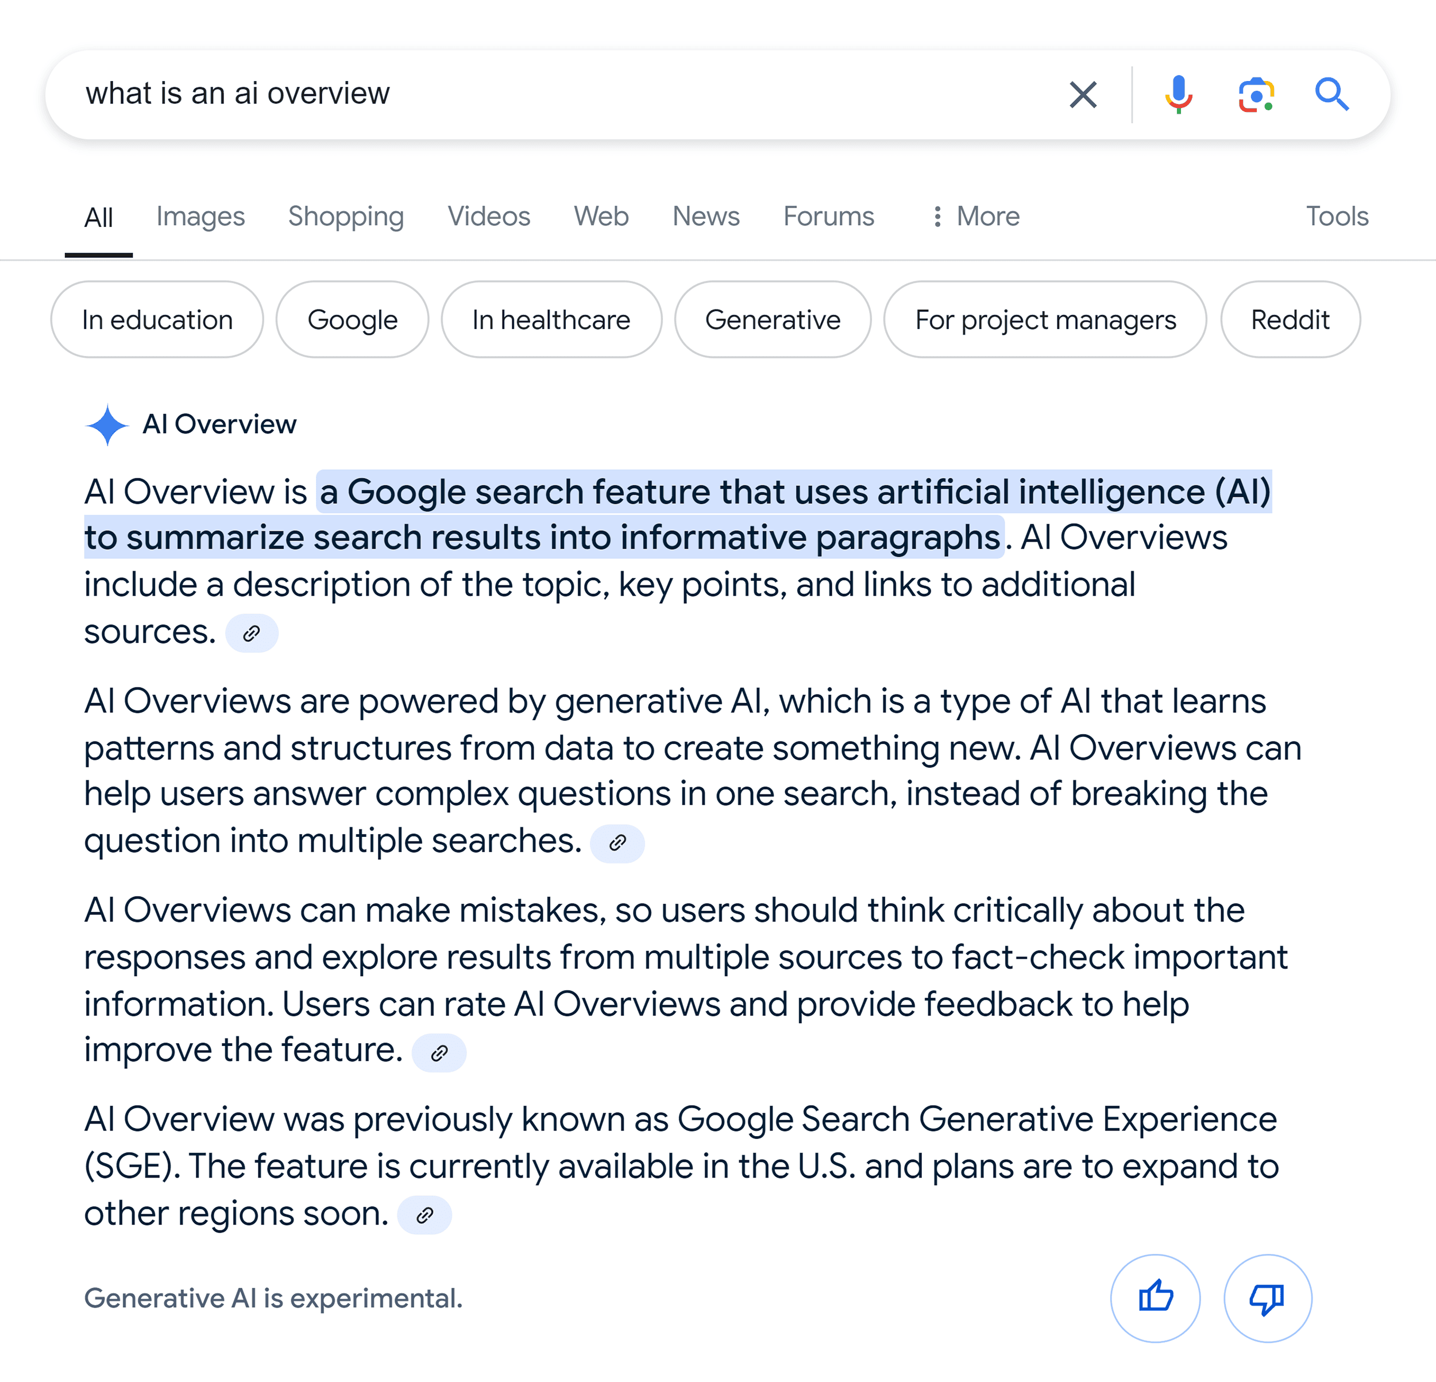Image resolution: width=1436 pixels, height=1382 pixels.
Task: Clear the search query with the X icon
Action: (1083, 94)
